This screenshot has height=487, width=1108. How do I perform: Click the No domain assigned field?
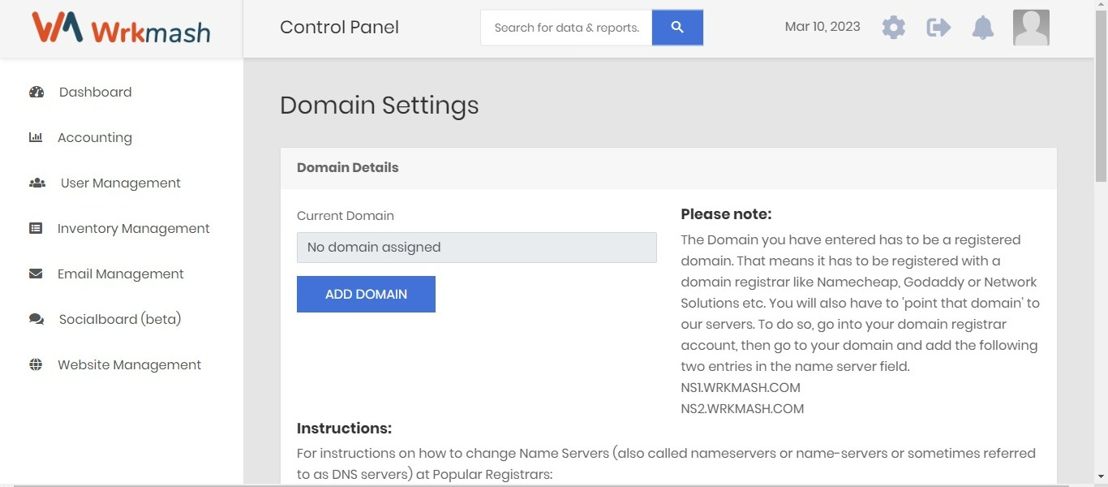click(x=476, y=247)
